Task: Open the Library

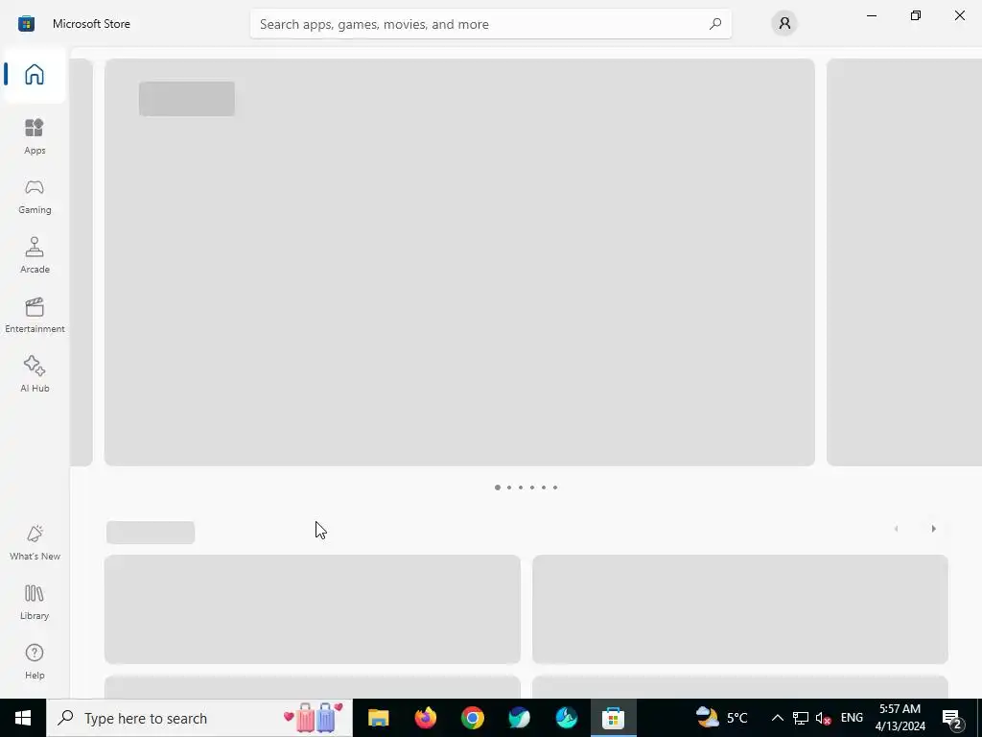Action: pos(35,602)
